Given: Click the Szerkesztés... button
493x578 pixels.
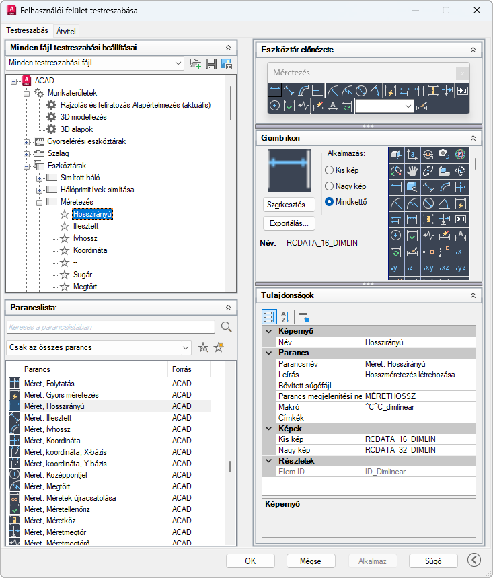Looking at the screenshot, I should pyautogui.click(x=289, y=205).
